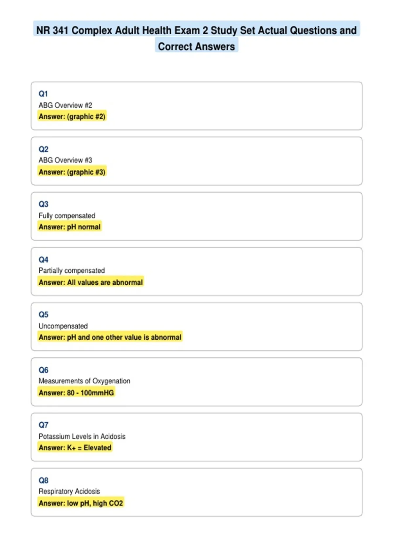Image resolution: width=393 pixels, height=557 pixels.
Task: Click highlighted 'Answer: pH normal'
Action: [x=69, y=227]
